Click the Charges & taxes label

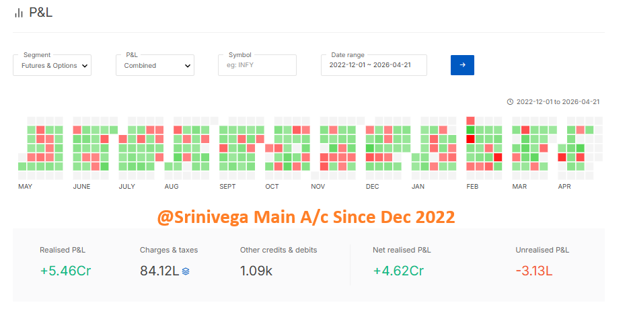pos(169,250)
